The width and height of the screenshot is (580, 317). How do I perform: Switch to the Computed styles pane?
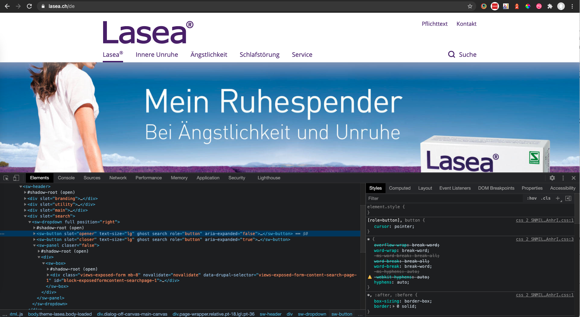coord(400,188)
